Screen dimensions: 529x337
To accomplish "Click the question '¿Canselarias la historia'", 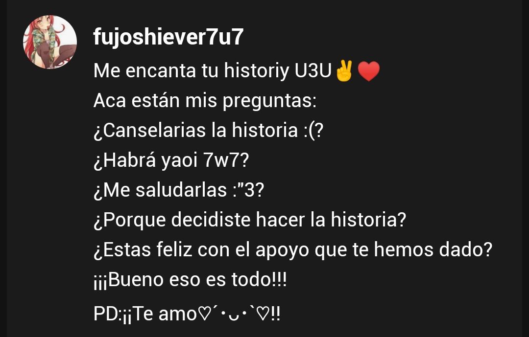I will click(x=195, y=131).
